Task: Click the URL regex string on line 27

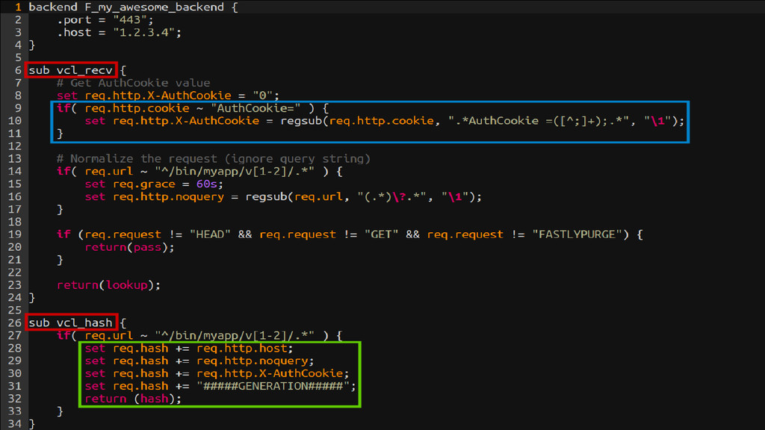Action: point(234,336)
